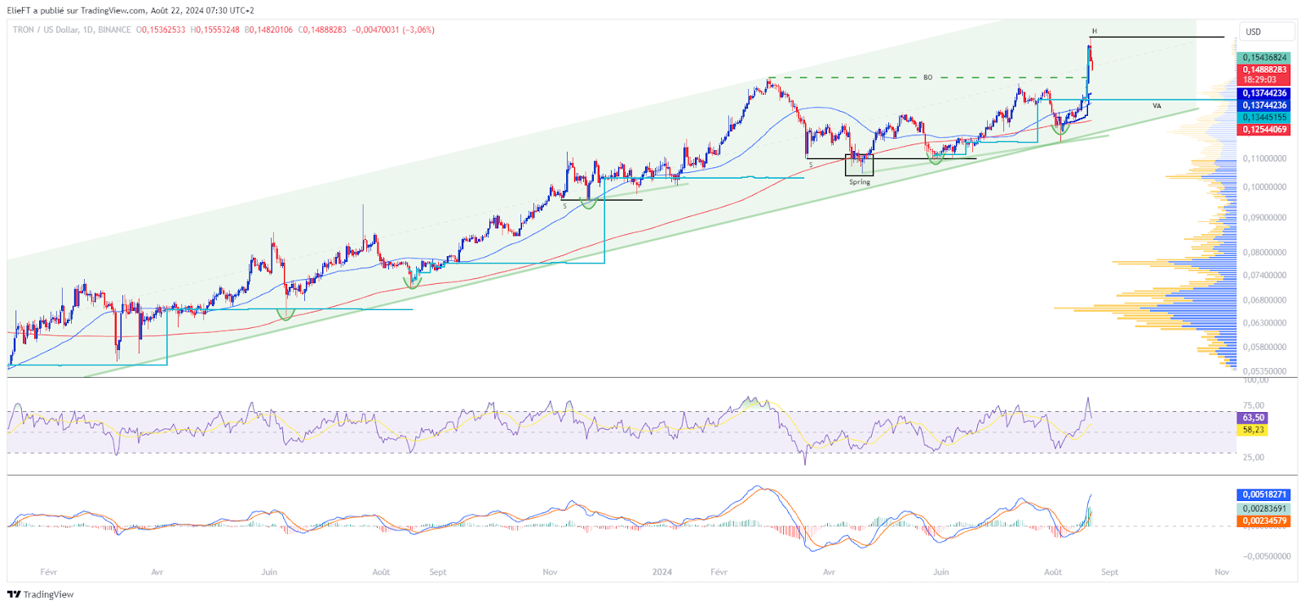Viewport: 1305px width, 607px height.
Task: Click the 0,07400000 price axis tick
Action: [1264, 275]
